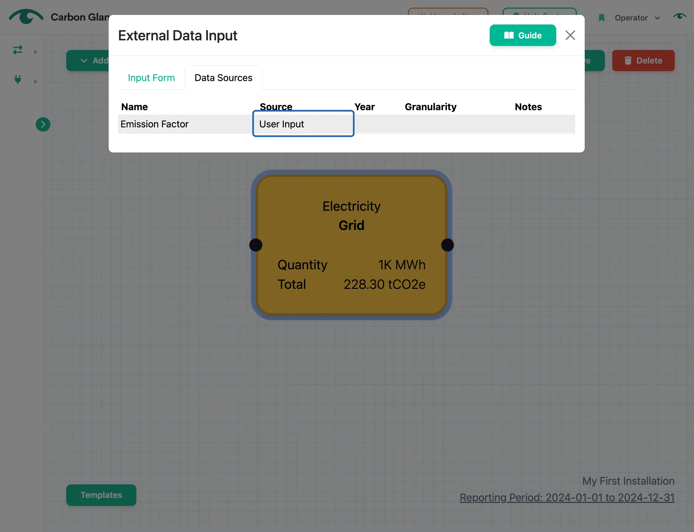Click the red Delete button
694x532 pixels.
(x=643, y=61)
